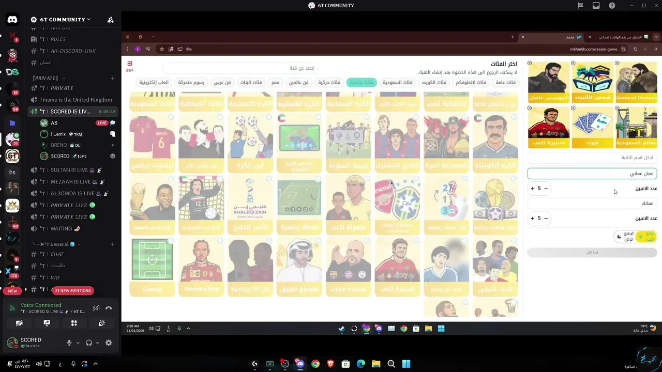Open the 6T STORE server icon
This screenshot has width=662, height=372.
[x=12, y=155]
